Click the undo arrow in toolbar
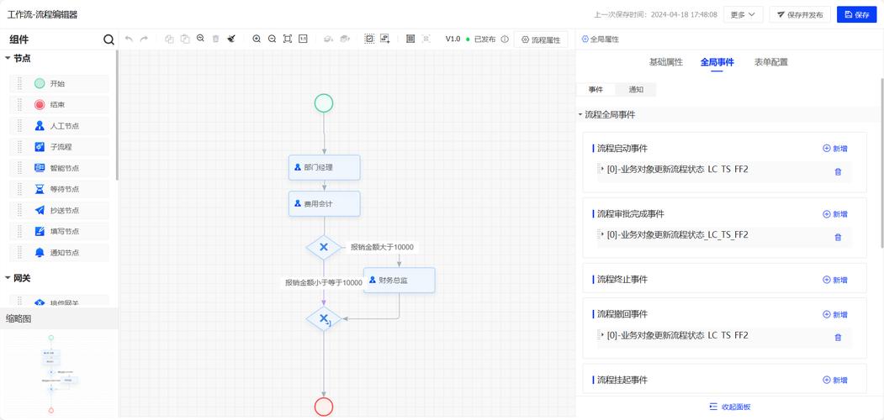Viewport: 884px width, 420px height. [x=129, y=39]
